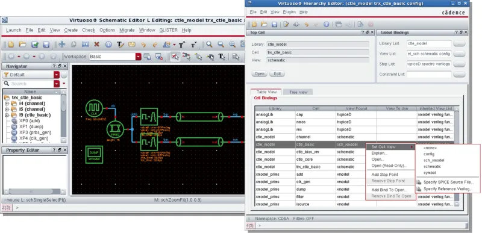Click the red X Delete tool
Image resolution: width=482 pixels, height=233 pixels.
pos(97,45)
